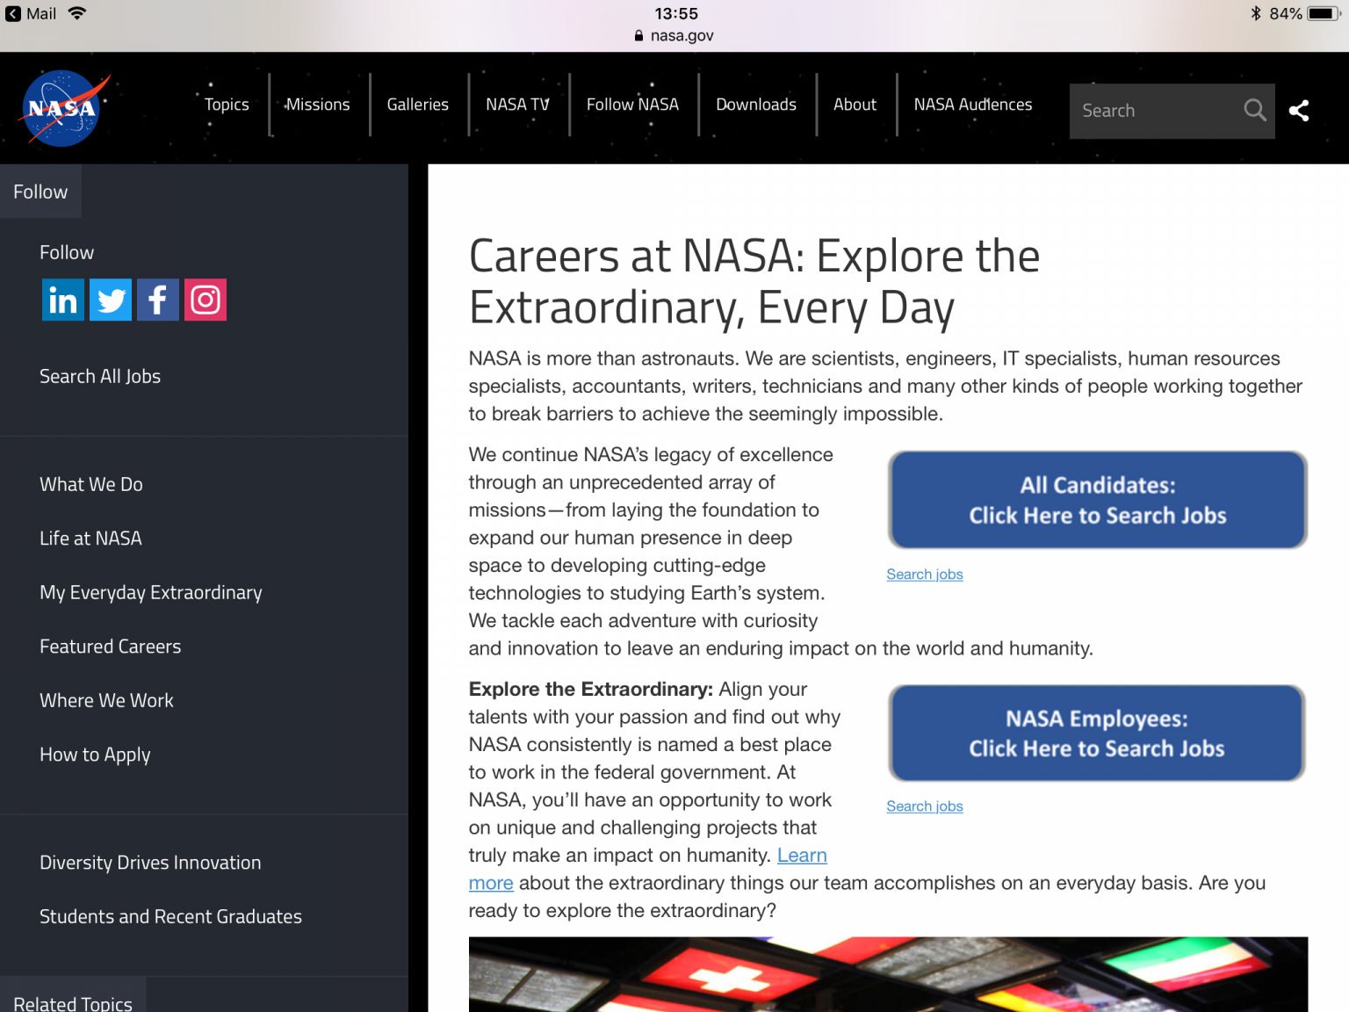Open NASA's Twitter page icon
This screenshot has height=1012, width=1349.
pos(111,300)
